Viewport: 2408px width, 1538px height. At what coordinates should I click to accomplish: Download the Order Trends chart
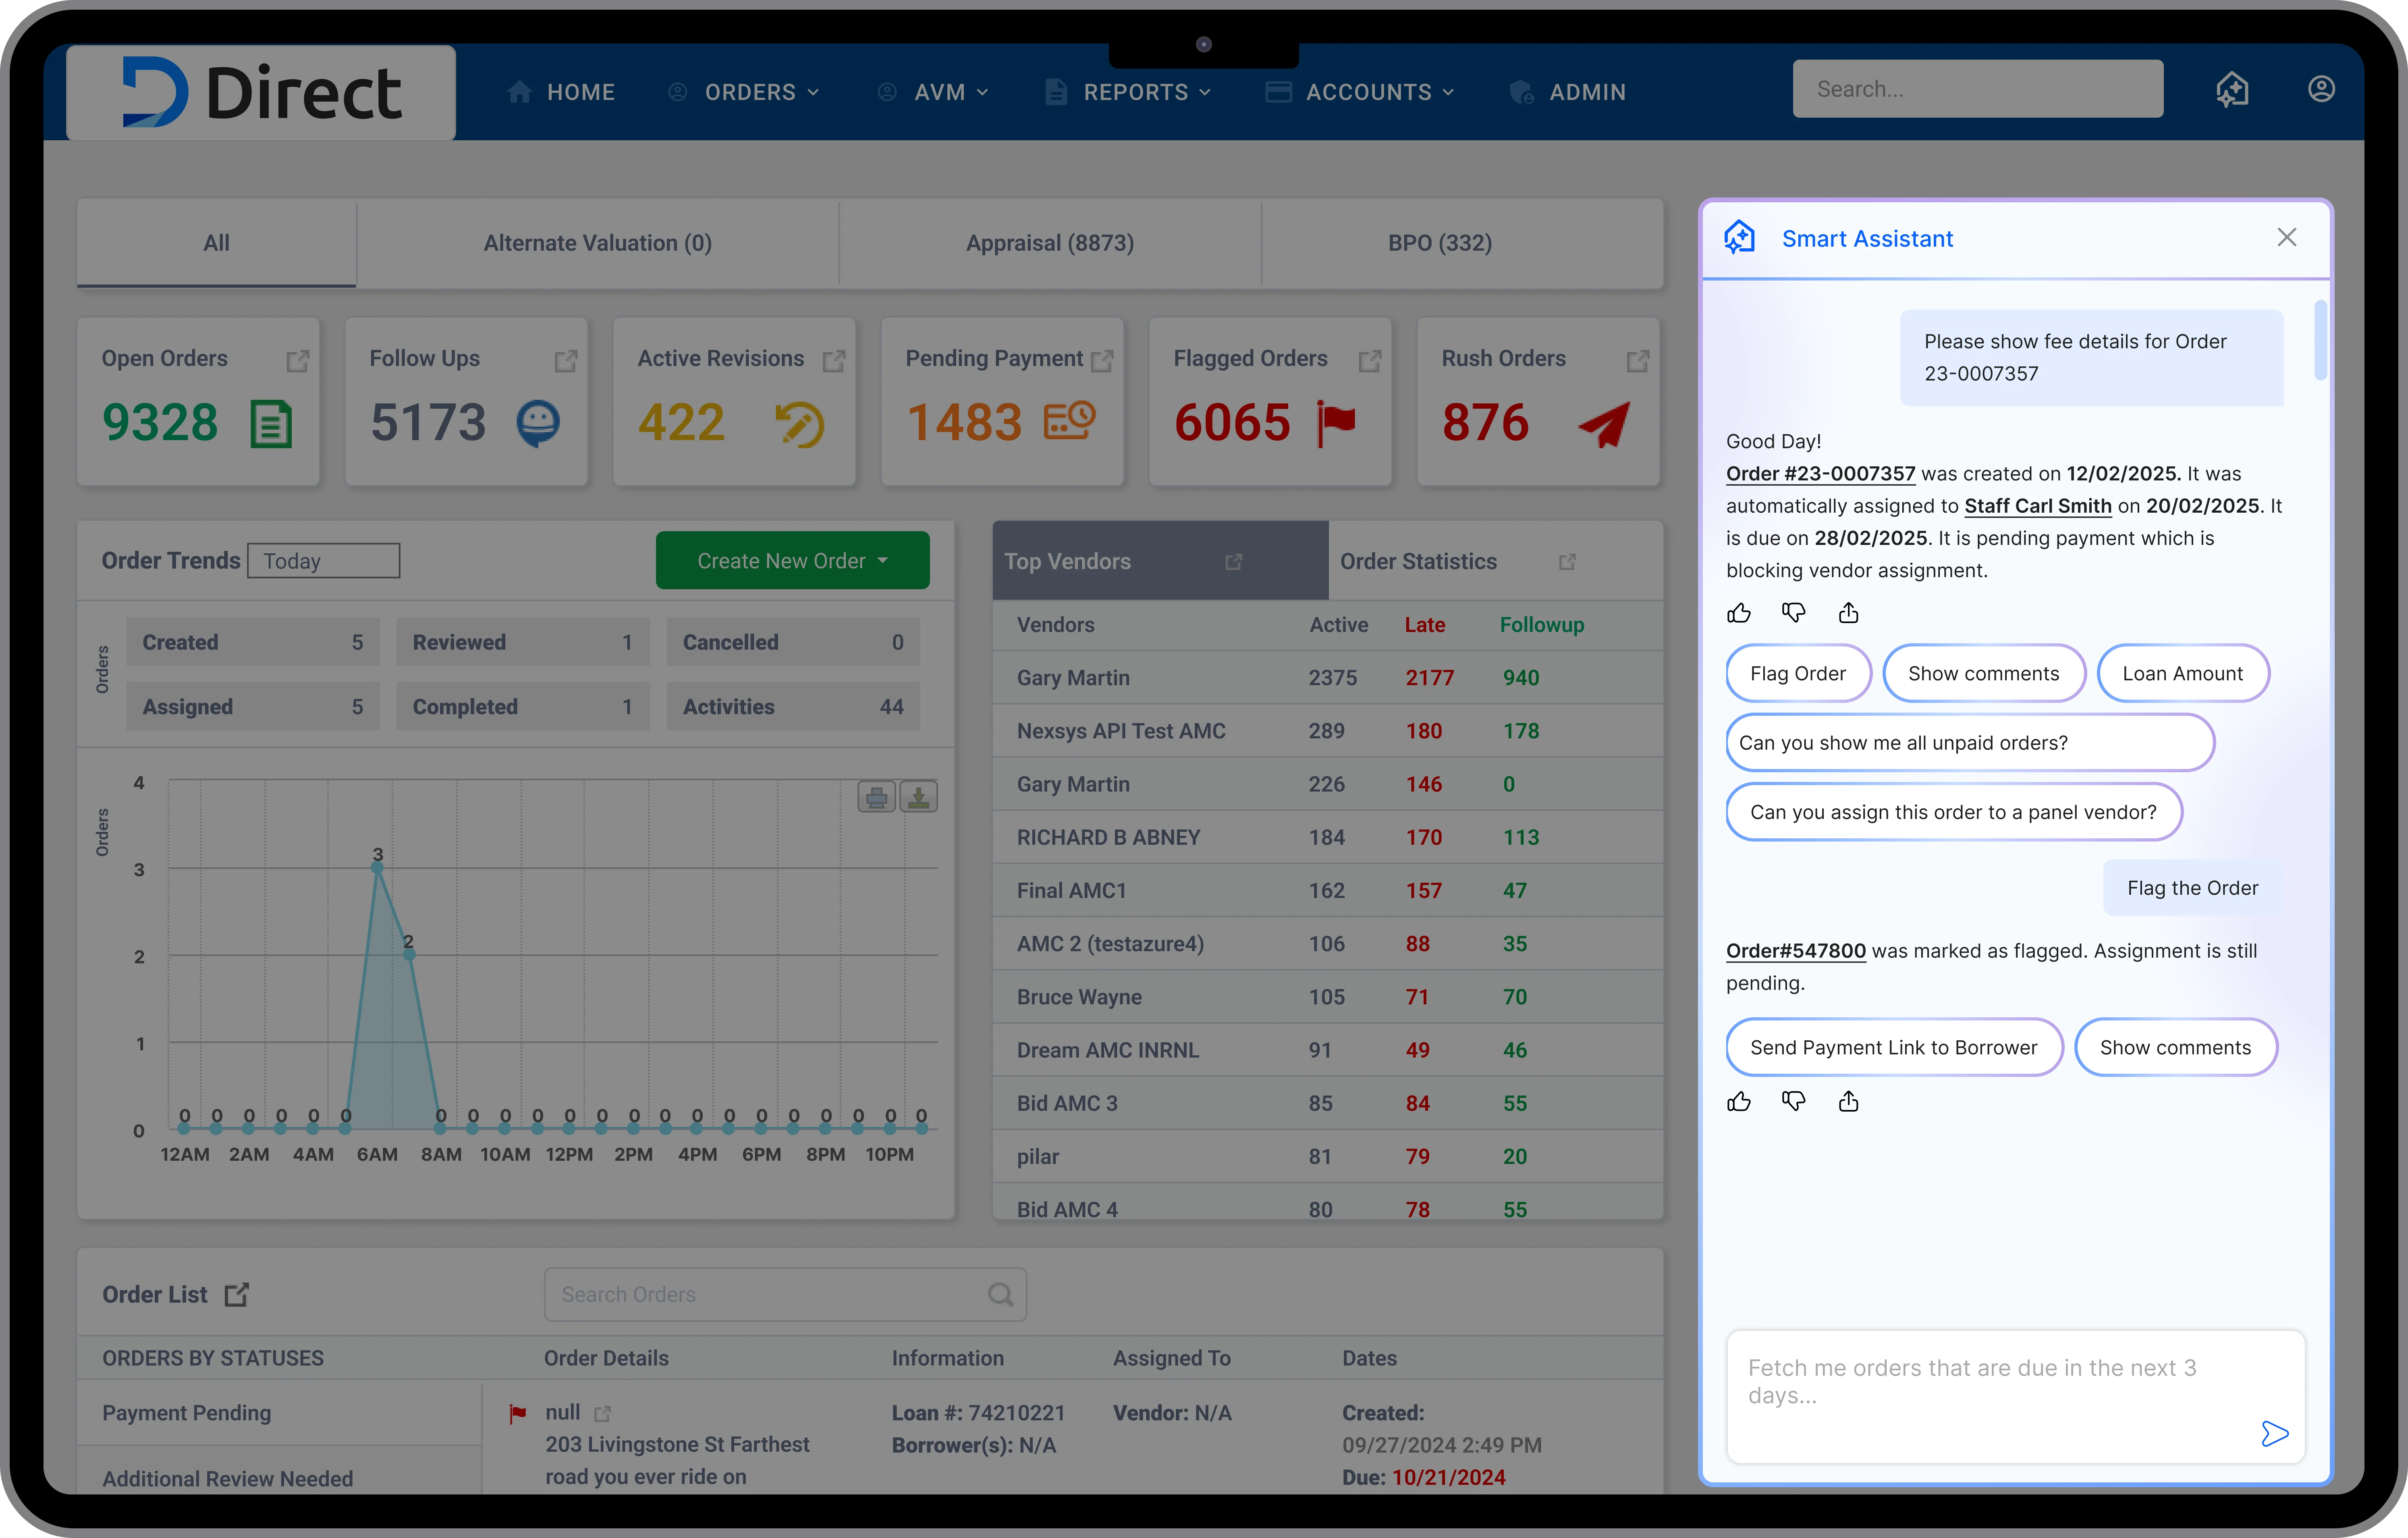point(918,797)
